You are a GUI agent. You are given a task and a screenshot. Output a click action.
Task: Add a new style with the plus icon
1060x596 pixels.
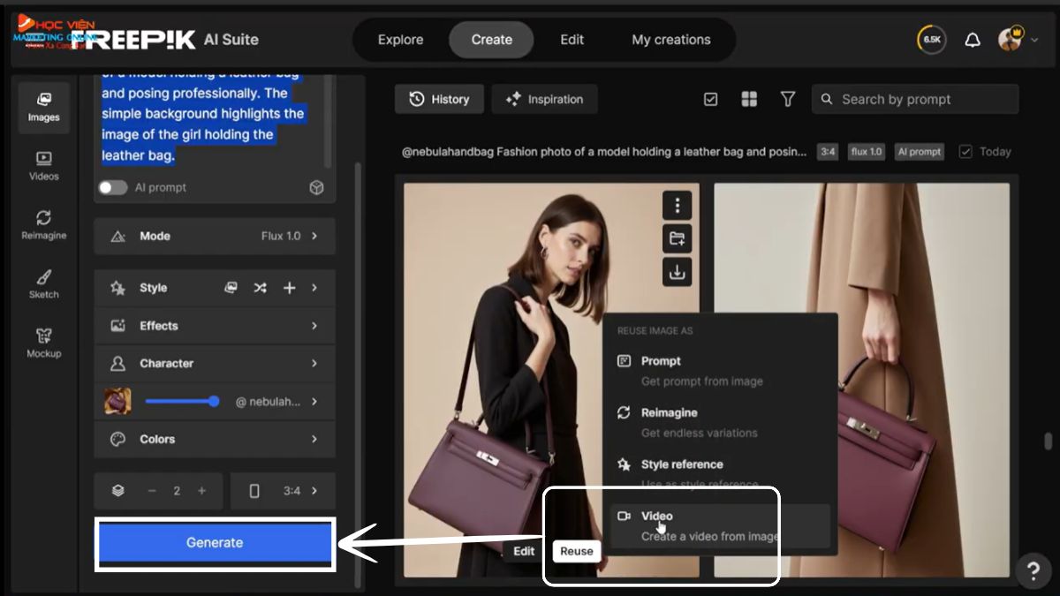289,288
